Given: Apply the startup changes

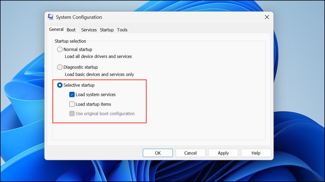Looking at the screenshot, I should [223, 153].
